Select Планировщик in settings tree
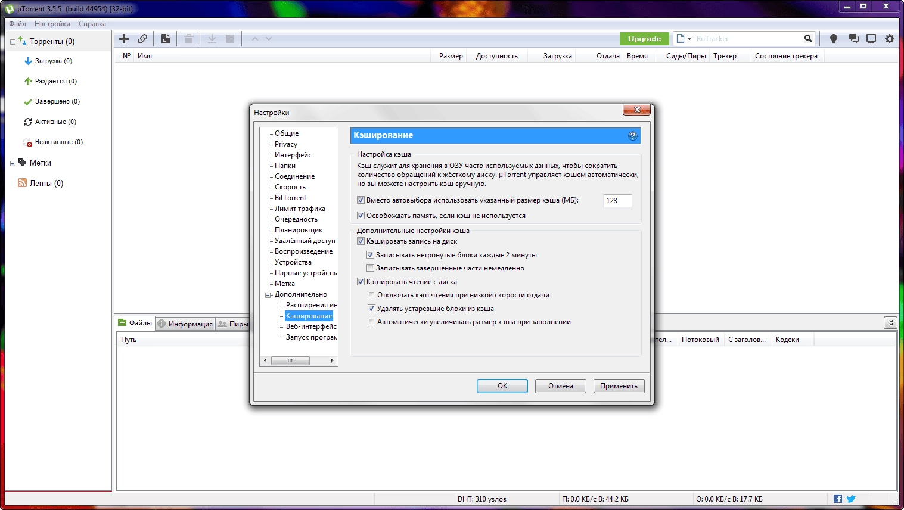The height and width of the screenshot is (510, 904). 299,230
